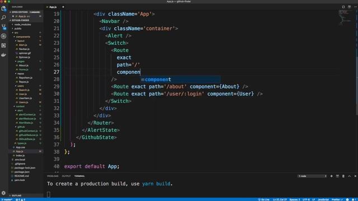Add a new terminal with plus icon
Screen dimensions: 358x201
[x=332, y=176]
